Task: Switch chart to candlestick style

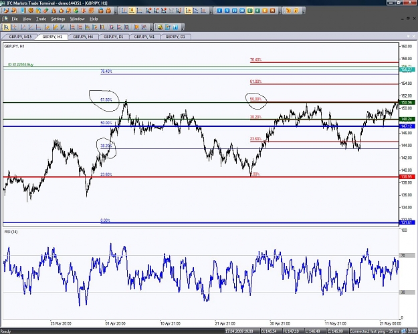Action: coord(132,11)
